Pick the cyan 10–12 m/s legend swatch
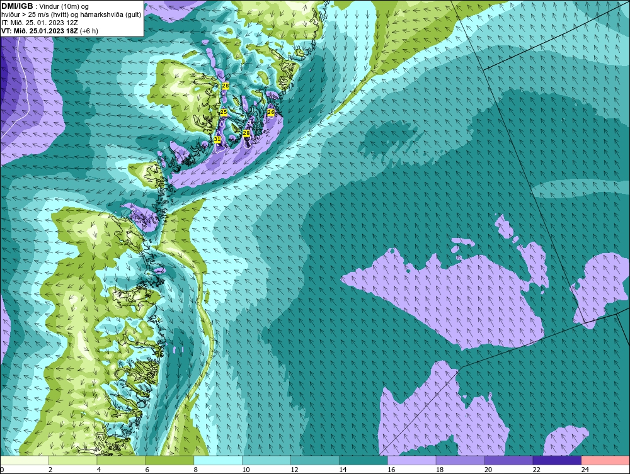This screenshot has width=630, height=474. click(266, 460)
